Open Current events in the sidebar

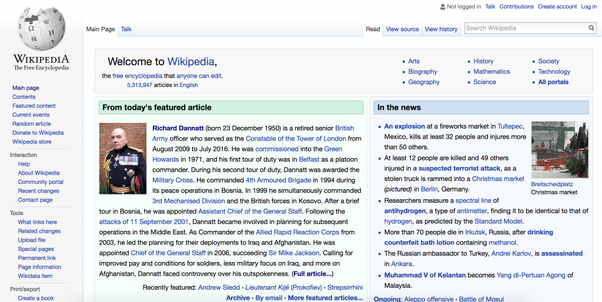pyautogui.click(x=31, y=115)
